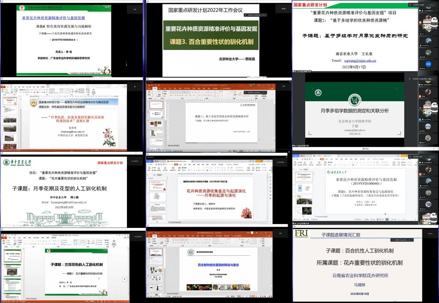The width and height of the screenshot is (439, 303).
Task: Click the small tree logo on green banner
Action: click(x=318, y=92)
